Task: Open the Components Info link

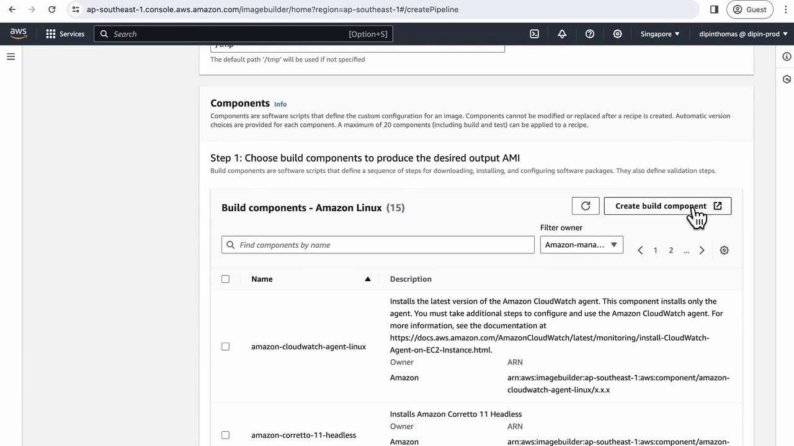Action: 280,104
